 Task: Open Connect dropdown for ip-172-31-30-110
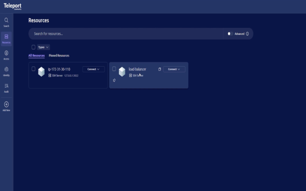pyautogui.click(x=94, y=69)
